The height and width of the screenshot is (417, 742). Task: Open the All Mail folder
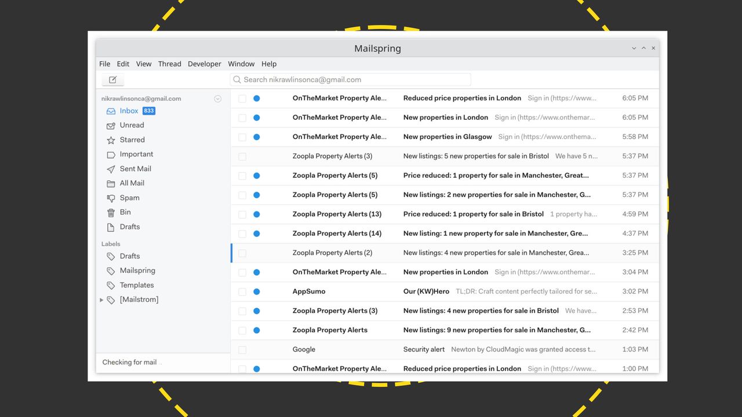coord(132,183)
